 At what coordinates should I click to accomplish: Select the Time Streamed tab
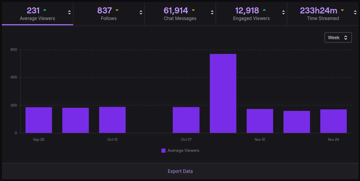click(323, 14)
